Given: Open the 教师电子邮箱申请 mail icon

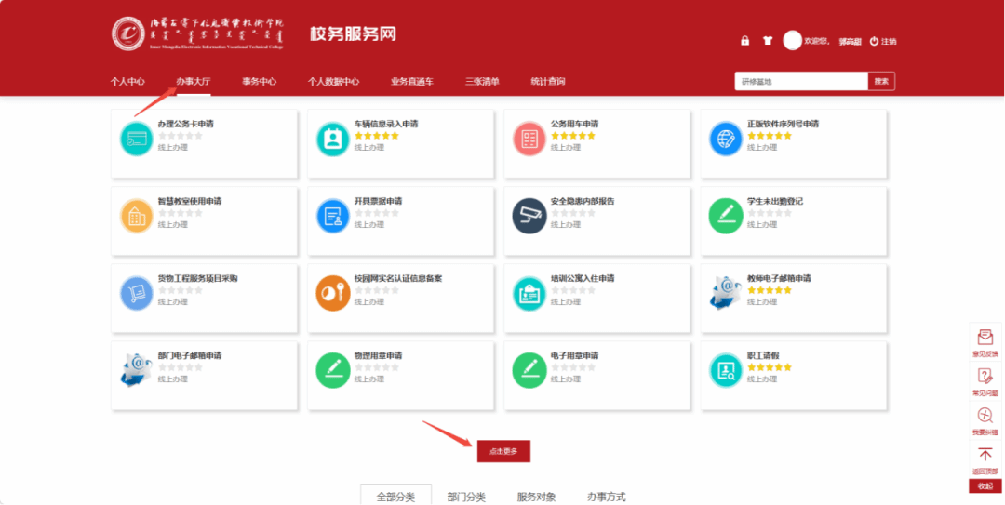Looking at the screenshot, I should coord(726,293).
